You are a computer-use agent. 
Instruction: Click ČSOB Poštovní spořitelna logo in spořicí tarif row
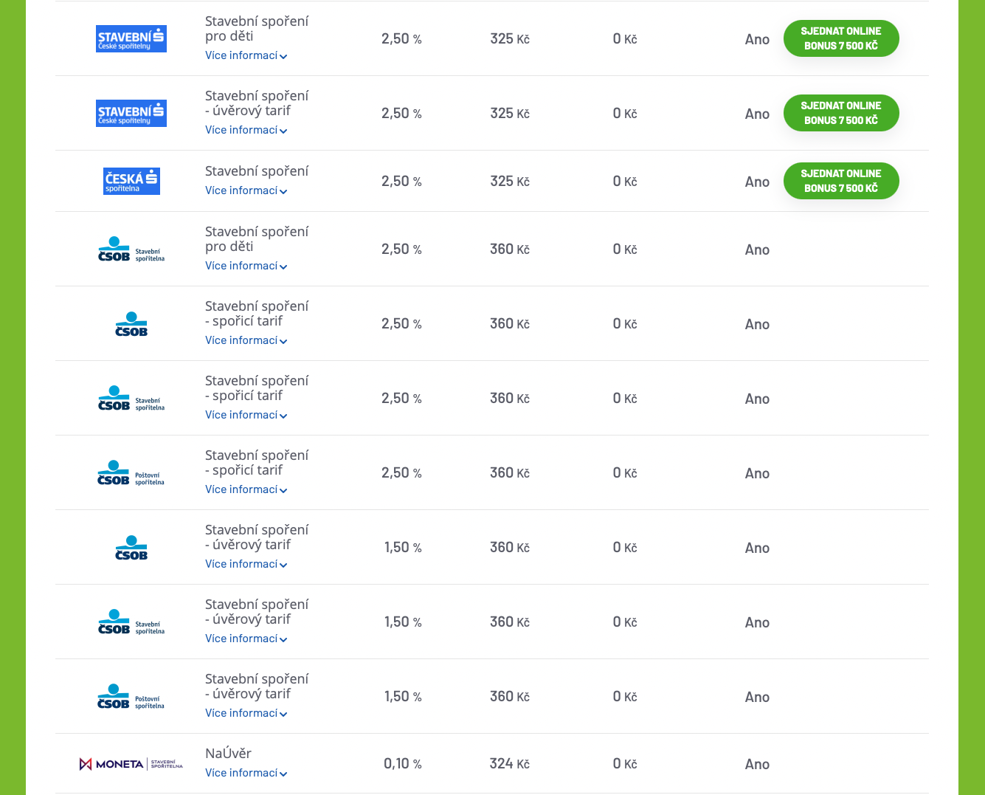point(131,473)
